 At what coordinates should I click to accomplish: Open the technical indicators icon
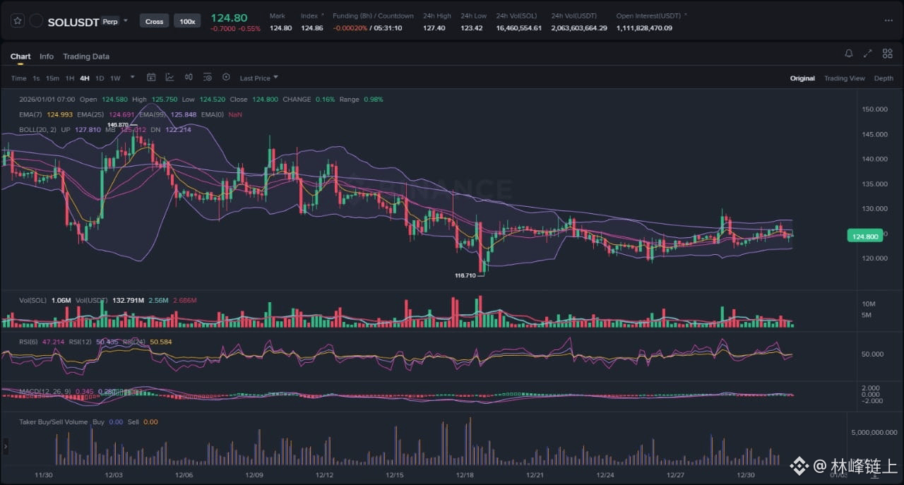click(x=170, y=78)
